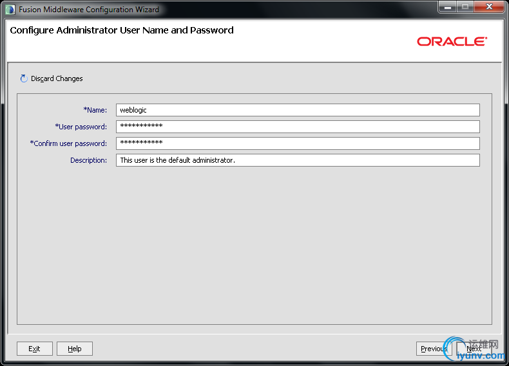Viewport: 509px width, 366px height.
Task: Click the Exit button
Action: click(34, 349)
